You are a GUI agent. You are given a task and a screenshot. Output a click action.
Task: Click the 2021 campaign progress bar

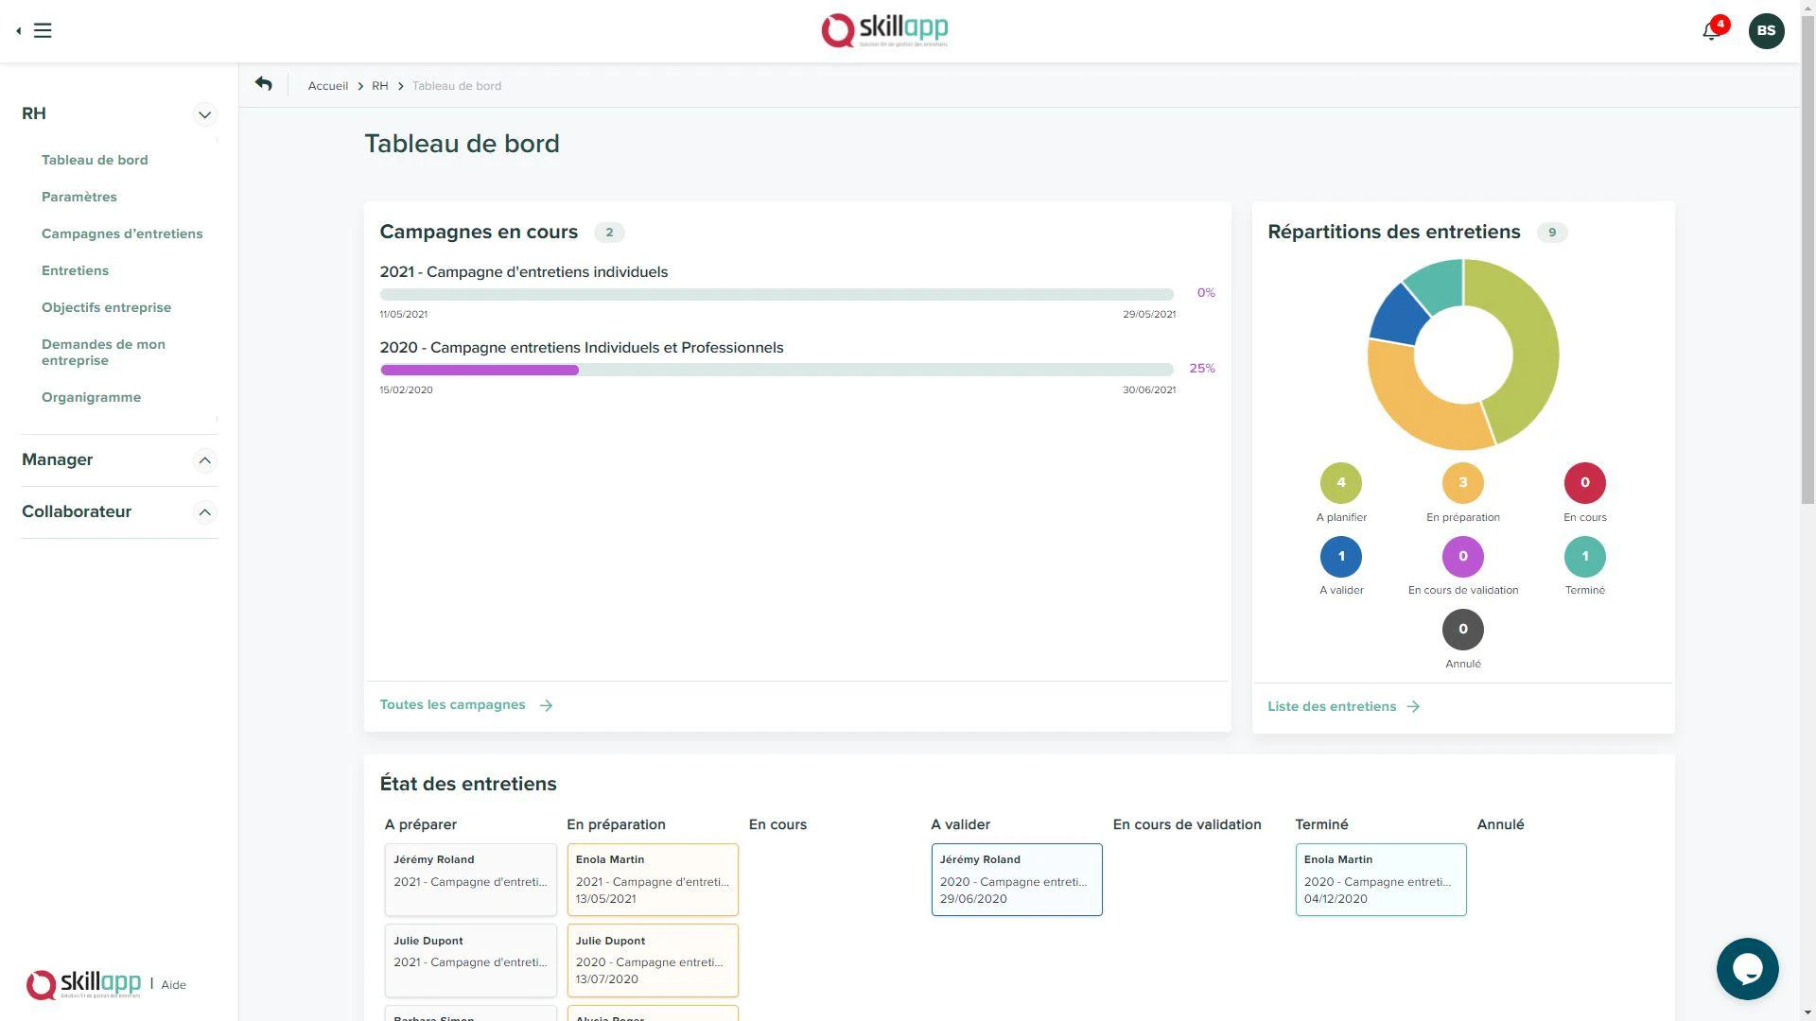(777, 294)
